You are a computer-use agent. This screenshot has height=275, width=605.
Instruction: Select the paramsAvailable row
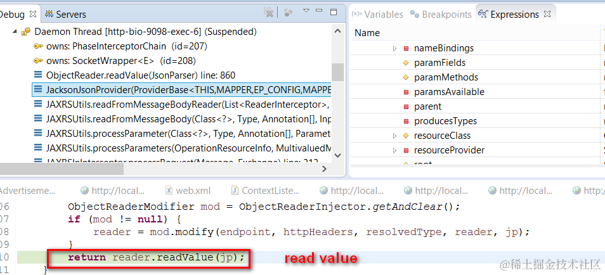[x=474, y=92]
